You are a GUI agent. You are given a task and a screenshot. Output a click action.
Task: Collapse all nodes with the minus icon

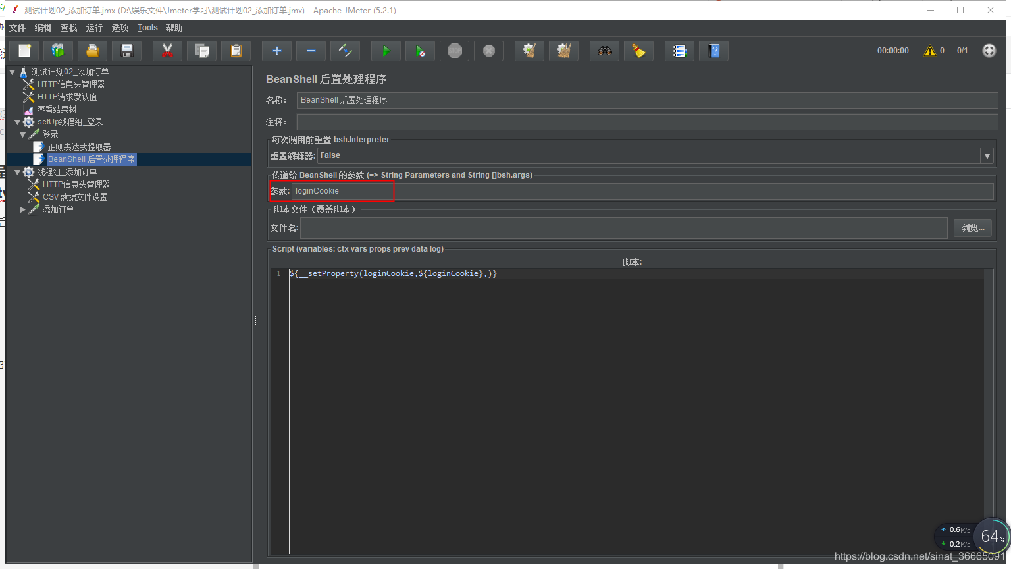pos(311,51)
